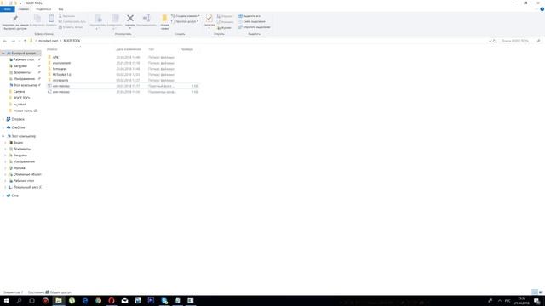Click the refresh icon by the address bar
This screenshot has height=306, width=545.
pyautogui.click(x=495, y=41)
